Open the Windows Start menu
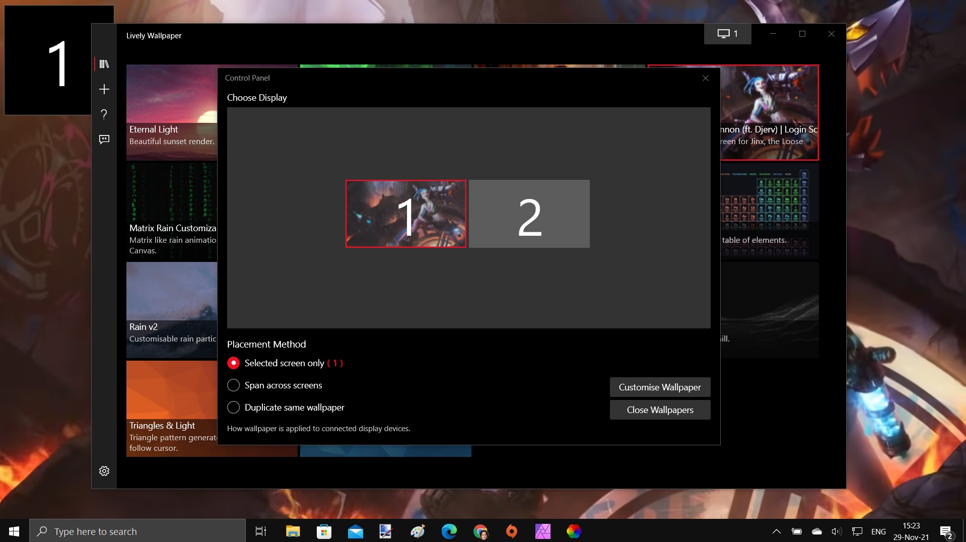The height and width of the screenshot is (542, 966). click(14, 531)
